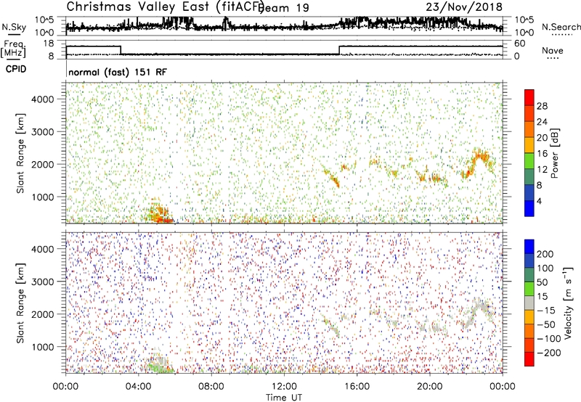Image resolution: width=581 pixels, height=402 pixels.
Task: Click the '18' frequency axis tick
Action: pos(49,44)
